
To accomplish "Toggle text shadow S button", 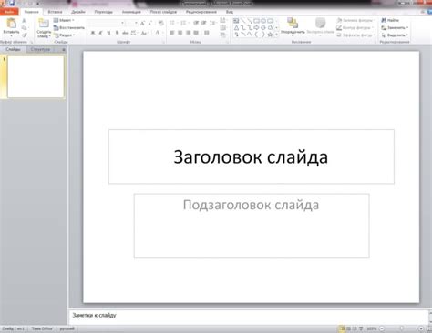I will click(117, 33).
